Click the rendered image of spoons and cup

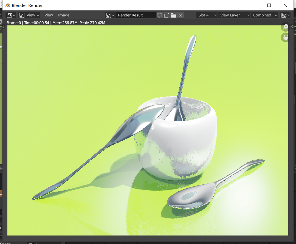pyautogui.click(x=148, y=130)
